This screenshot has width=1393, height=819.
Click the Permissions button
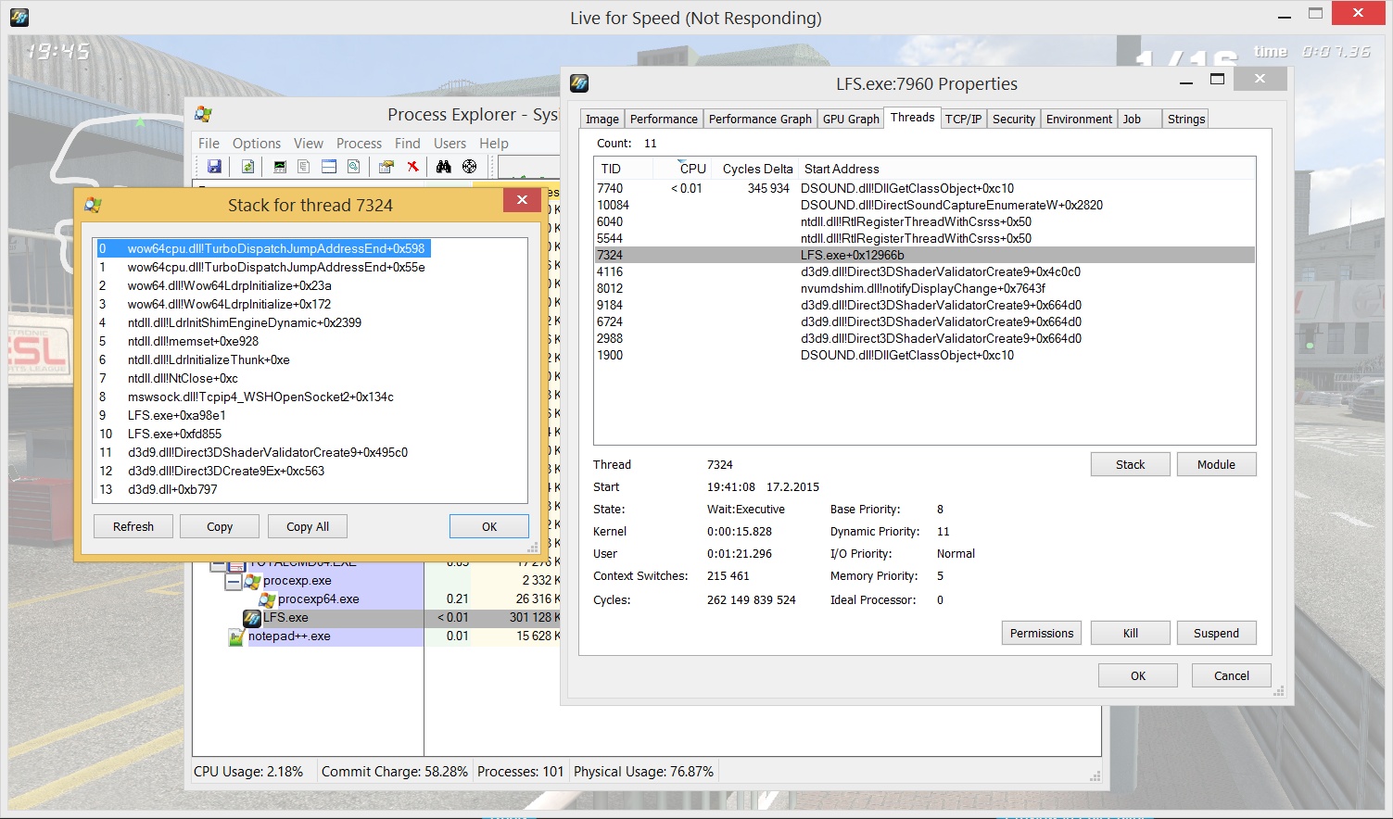(1042, 633)
